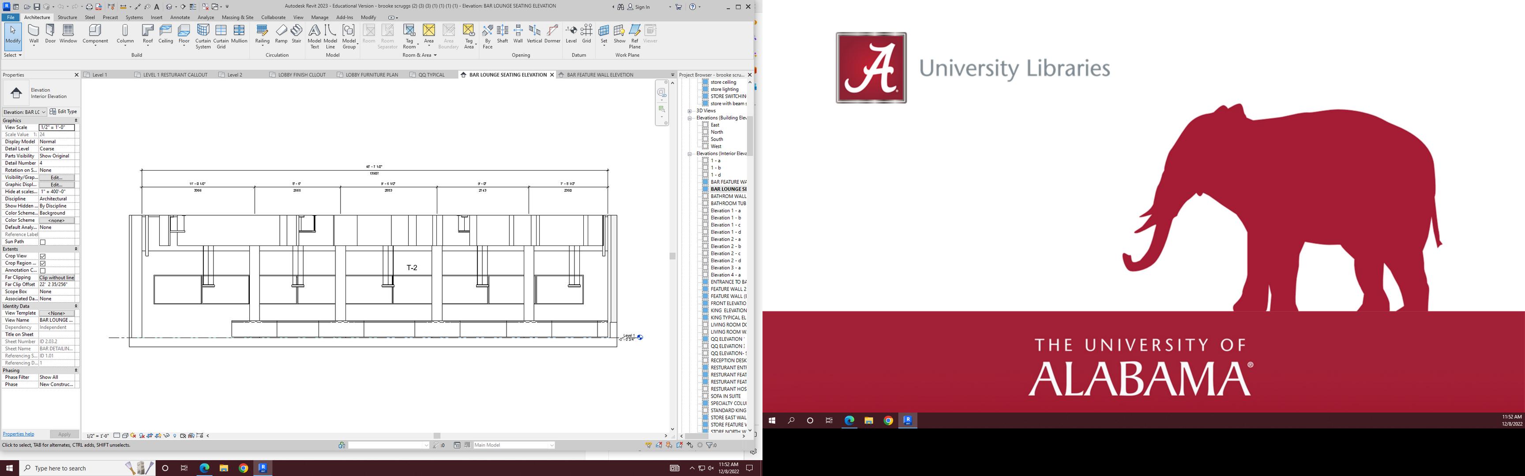The image size is (1525, 476).
Task: Expand the 3D Views tree node
Action: [x=690, y=111]
